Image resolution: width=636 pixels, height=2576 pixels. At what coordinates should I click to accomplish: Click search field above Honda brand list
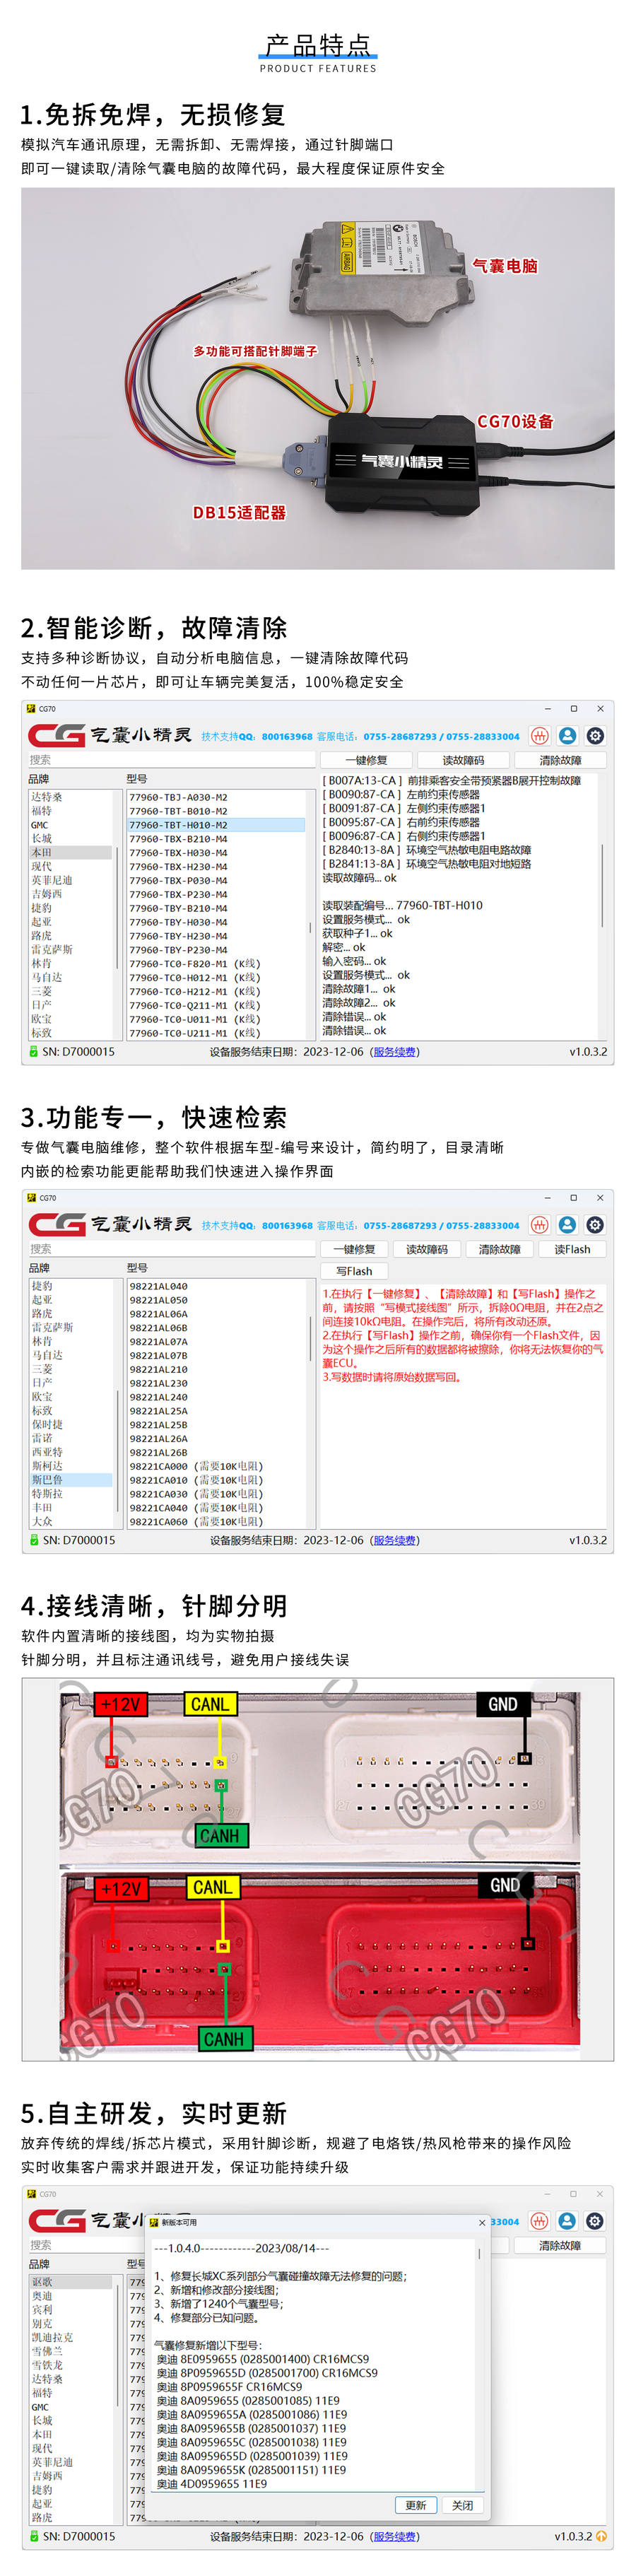click(x=170, y=760)
